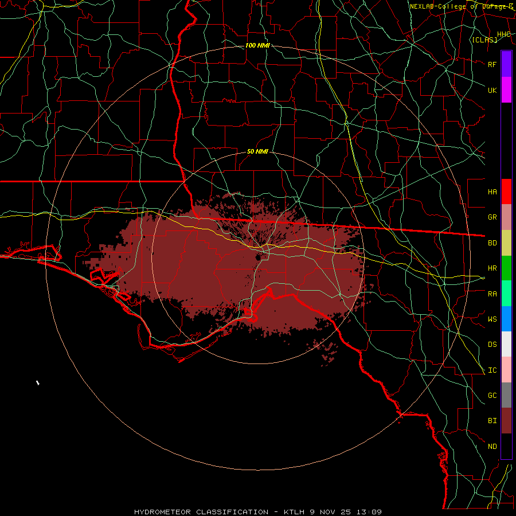Click the 13:09 timestamp in the caption

(370, 512)
